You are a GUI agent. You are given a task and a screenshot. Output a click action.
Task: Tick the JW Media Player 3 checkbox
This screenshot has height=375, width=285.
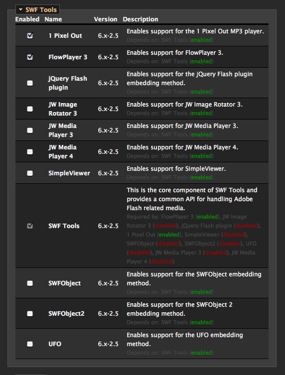coord(30,130)
